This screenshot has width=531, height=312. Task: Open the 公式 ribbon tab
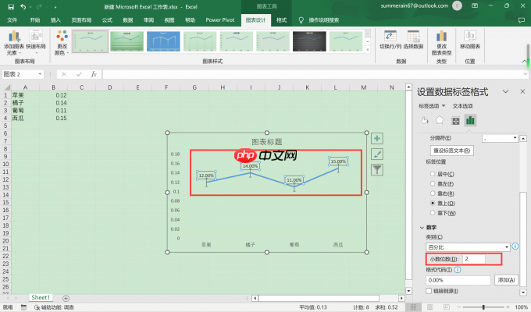(x=107, y=20)
